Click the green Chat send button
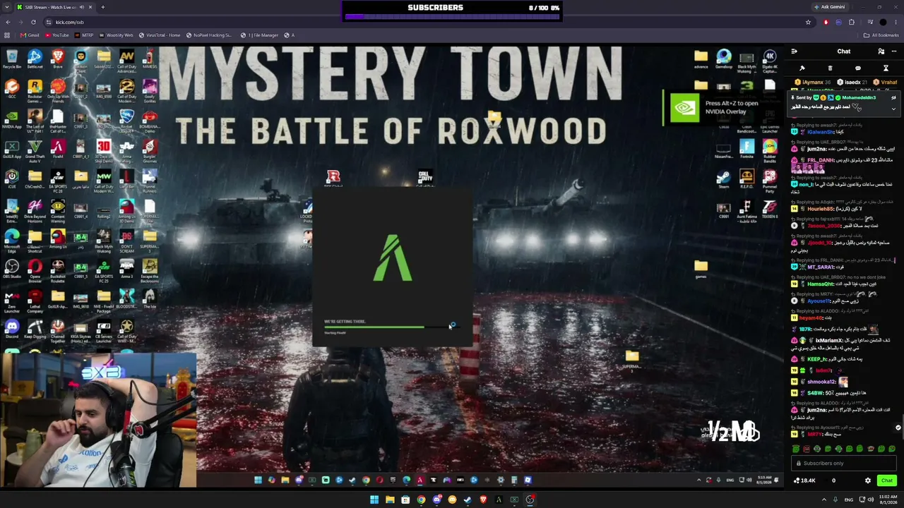This screenshot has height=508, width=904. [887, 480]
